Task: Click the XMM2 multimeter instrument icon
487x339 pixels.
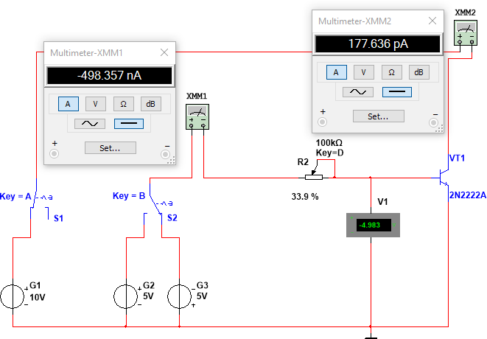Action: click(x=466, y=33)
